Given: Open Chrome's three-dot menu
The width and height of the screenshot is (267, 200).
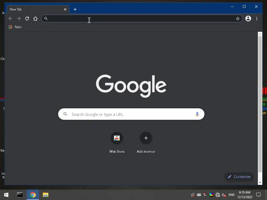Looking at the screenshot, I should click(257, 18).
